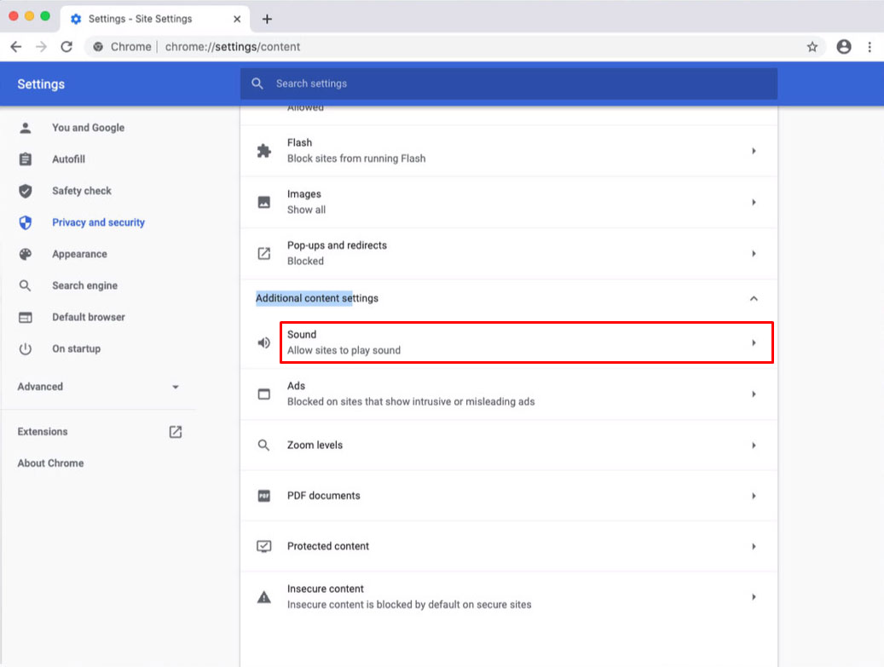The height and width of the screenshot is (667, 884).
Task: Select Privacy and security in sidebar
Action: tap(98, 222)
